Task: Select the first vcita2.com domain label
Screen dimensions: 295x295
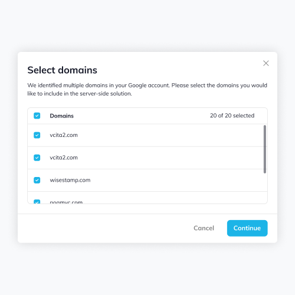Action: [64, 135]
